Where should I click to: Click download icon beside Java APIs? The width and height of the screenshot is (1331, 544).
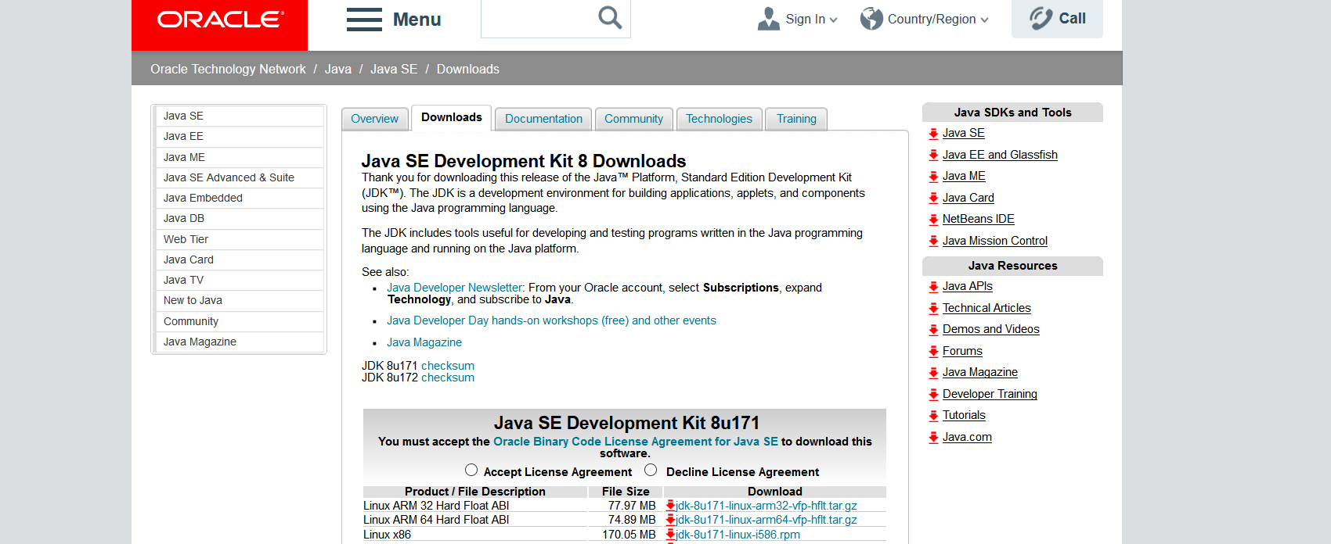tap(933, 287)
